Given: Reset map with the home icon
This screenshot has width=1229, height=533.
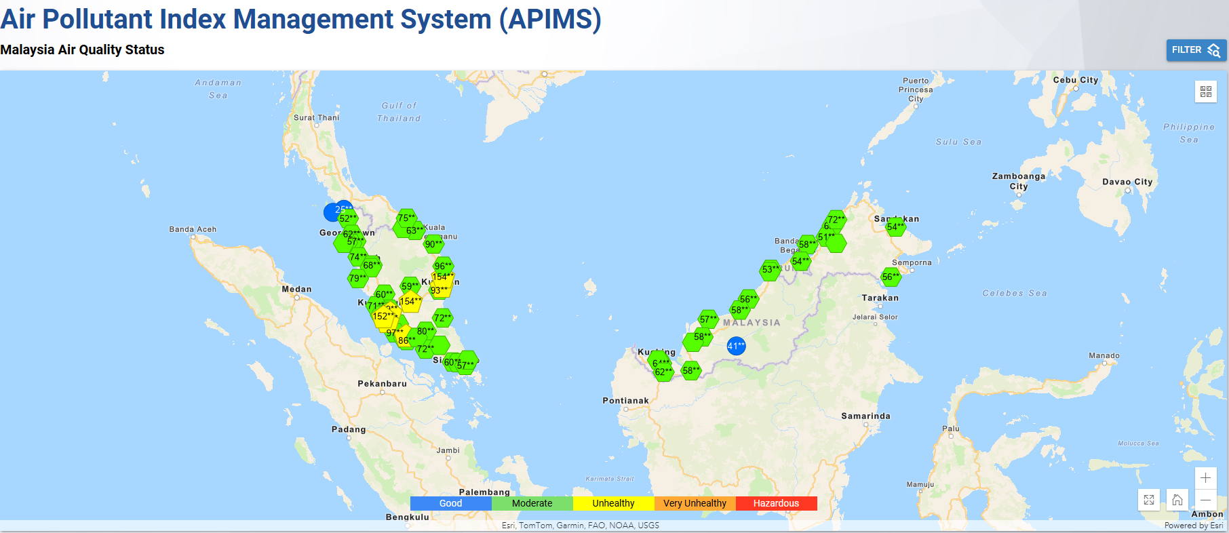Looking at the screenshot, I should [1177, 500].
